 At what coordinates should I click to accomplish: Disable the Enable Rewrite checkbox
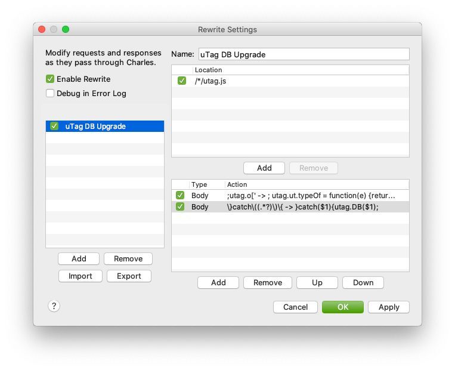[50, 79]
